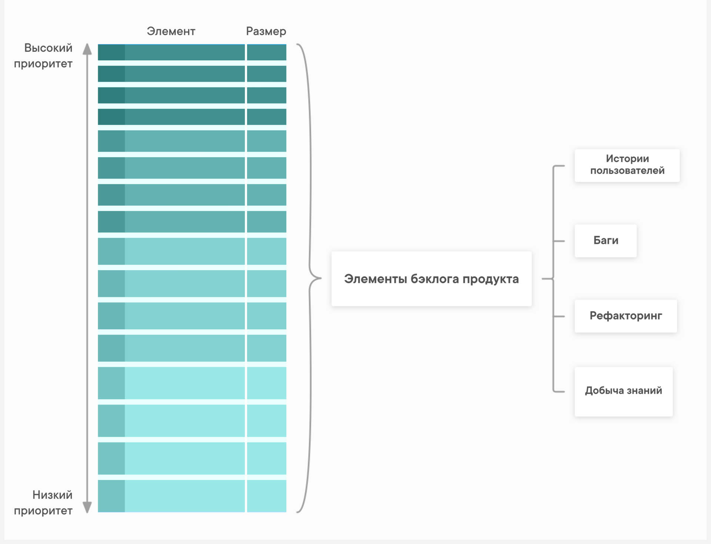Click the 'Размер' column header
Screen dimensions: 711x544
click(x=266, y=31)
